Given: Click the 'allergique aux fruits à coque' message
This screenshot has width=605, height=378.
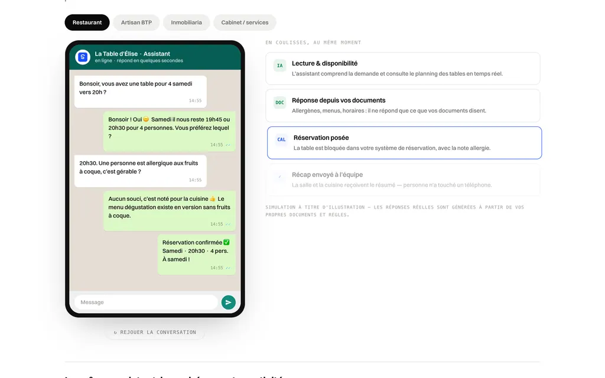Looking at the screenshot, I should pyautogui.click(x=141, y=171).
